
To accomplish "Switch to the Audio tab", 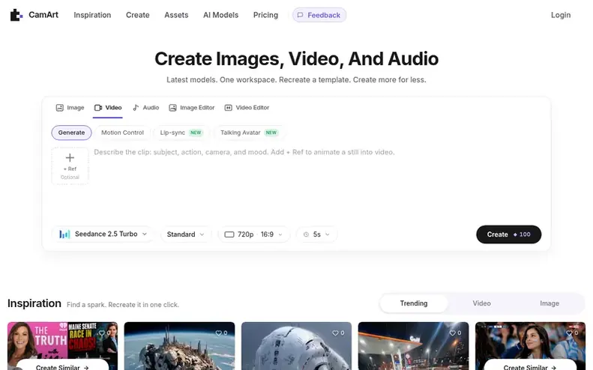I will pyautogui.click(x=145, y=108).
